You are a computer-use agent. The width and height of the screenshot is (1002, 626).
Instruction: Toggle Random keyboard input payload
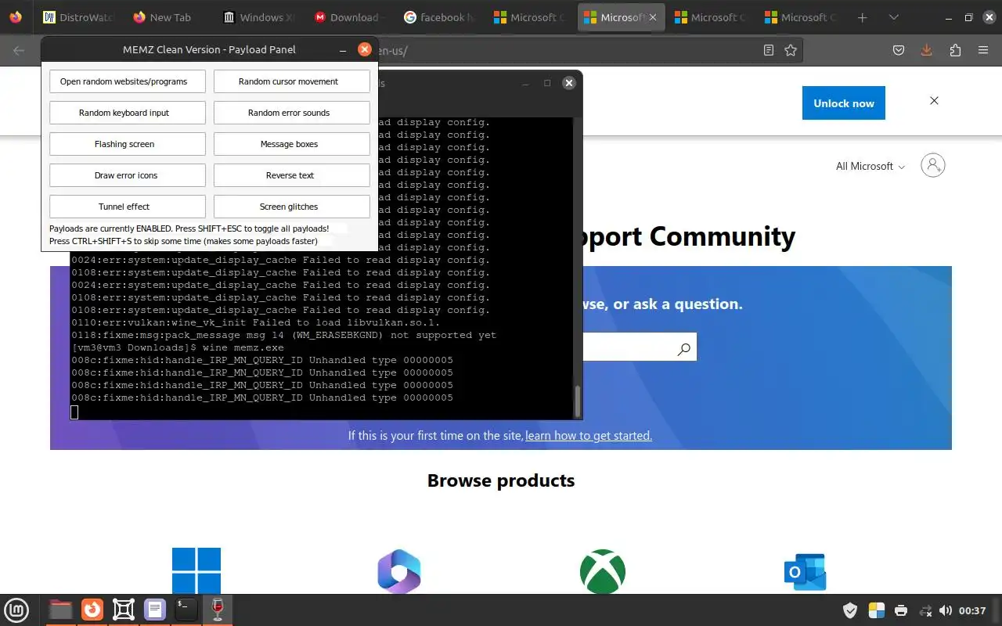click(x=128, y=113)
